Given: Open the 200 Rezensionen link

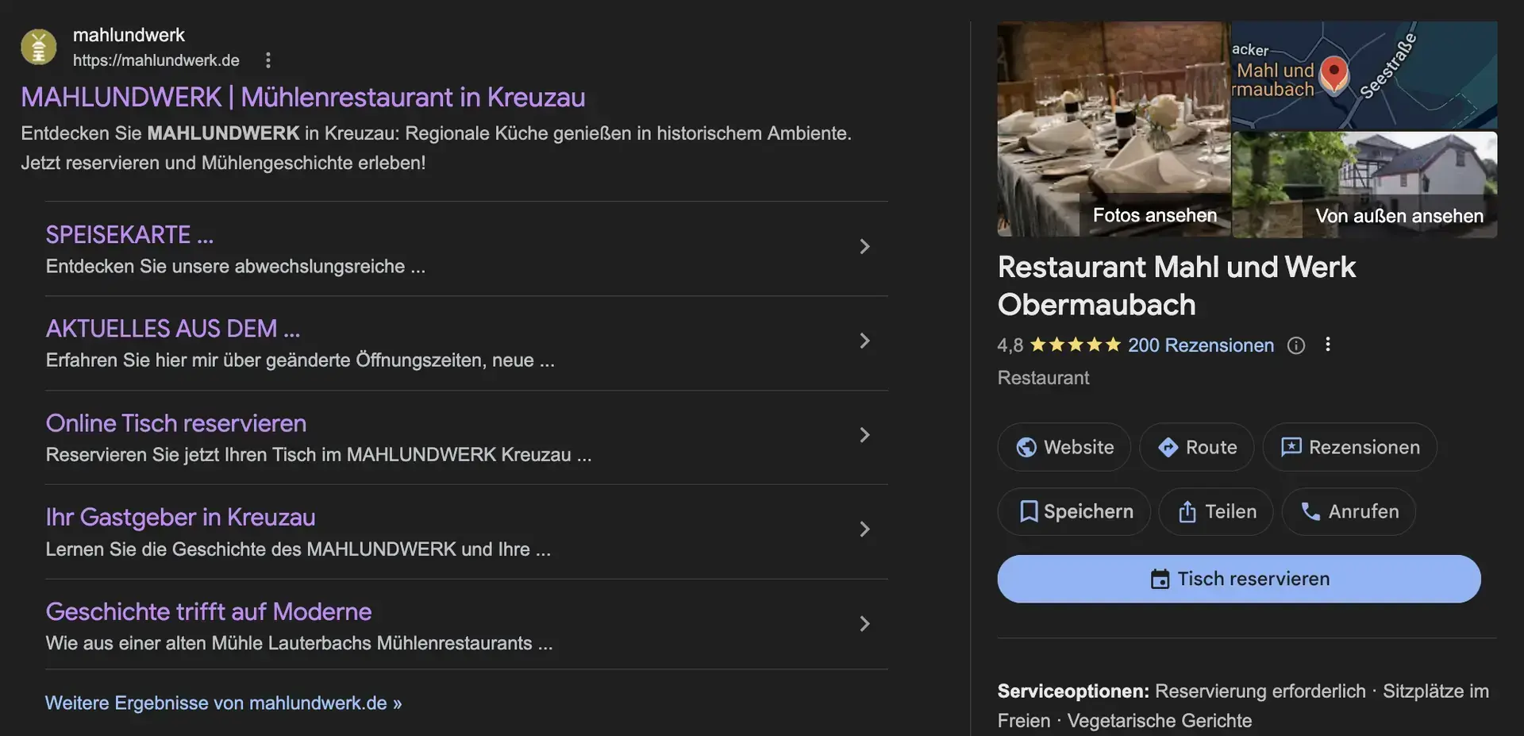Looking at the screenshot, I should tap(1199, 345).
